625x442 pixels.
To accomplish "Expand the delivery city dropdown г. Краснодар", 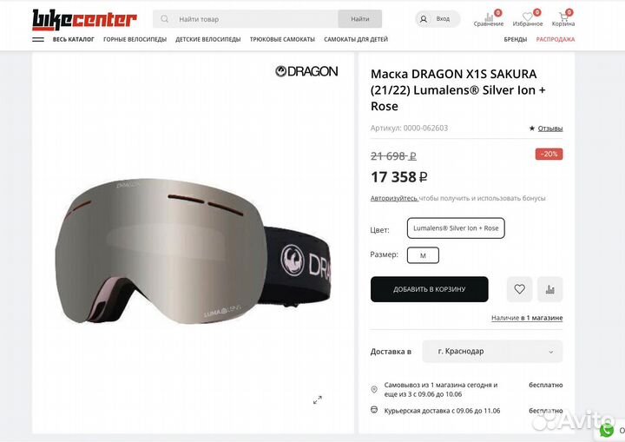I will pyautogui.click(x=492, y=352).
